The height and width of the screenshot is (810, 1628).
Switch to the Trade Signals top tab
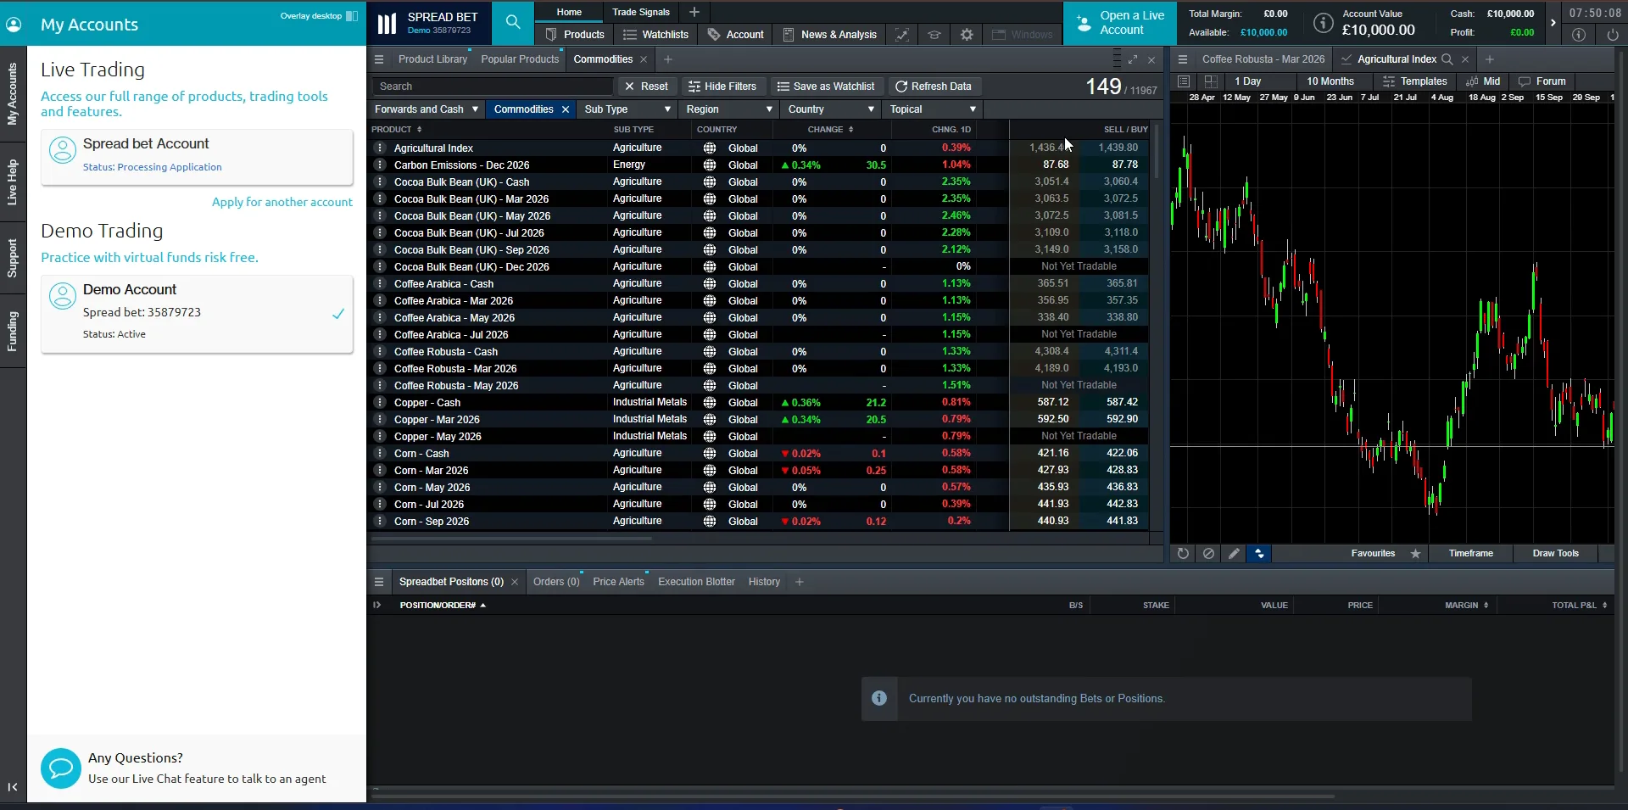pos(641,12)
